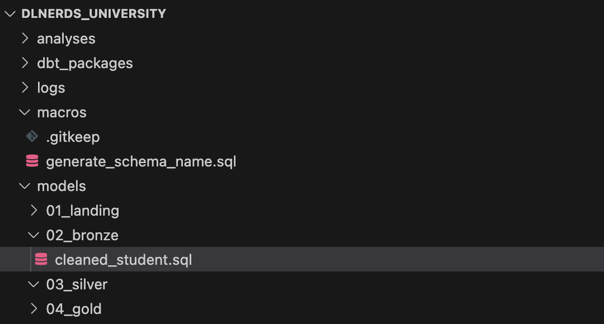The image size is (604, 324).
Task: Expand the dbt_packages folder
Action: click(x=25, y=63)
